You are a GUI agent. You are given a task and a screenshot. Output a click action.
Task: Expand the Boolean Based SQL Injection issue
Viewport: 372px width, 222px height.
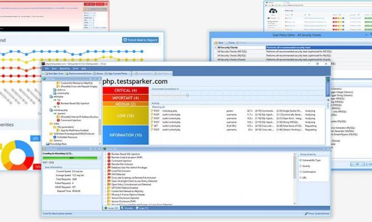tap(106, 154)
